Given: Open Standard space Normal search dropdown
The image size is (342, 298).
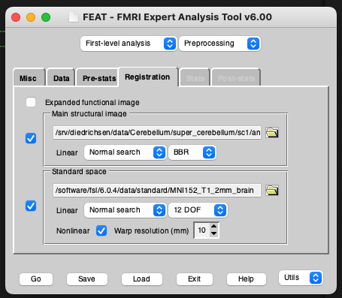Looking at the screenshot, I should [125, 210].
